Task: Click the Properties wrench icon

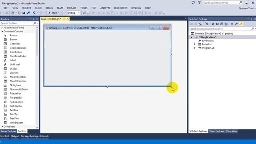Action: click(x=236, y=24)
